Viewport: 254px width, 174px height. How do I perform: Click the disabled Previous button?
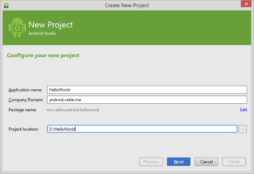tap(151, 162)
